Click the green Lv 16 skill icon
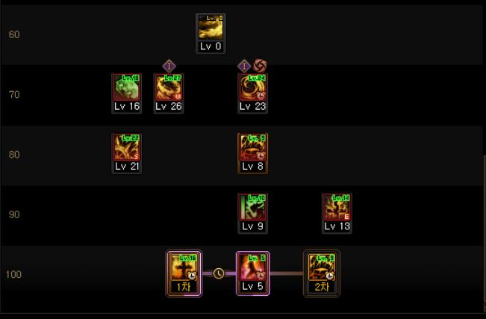Screen dimensions: 486x319 pyautogui.click(x=127, y=87)
